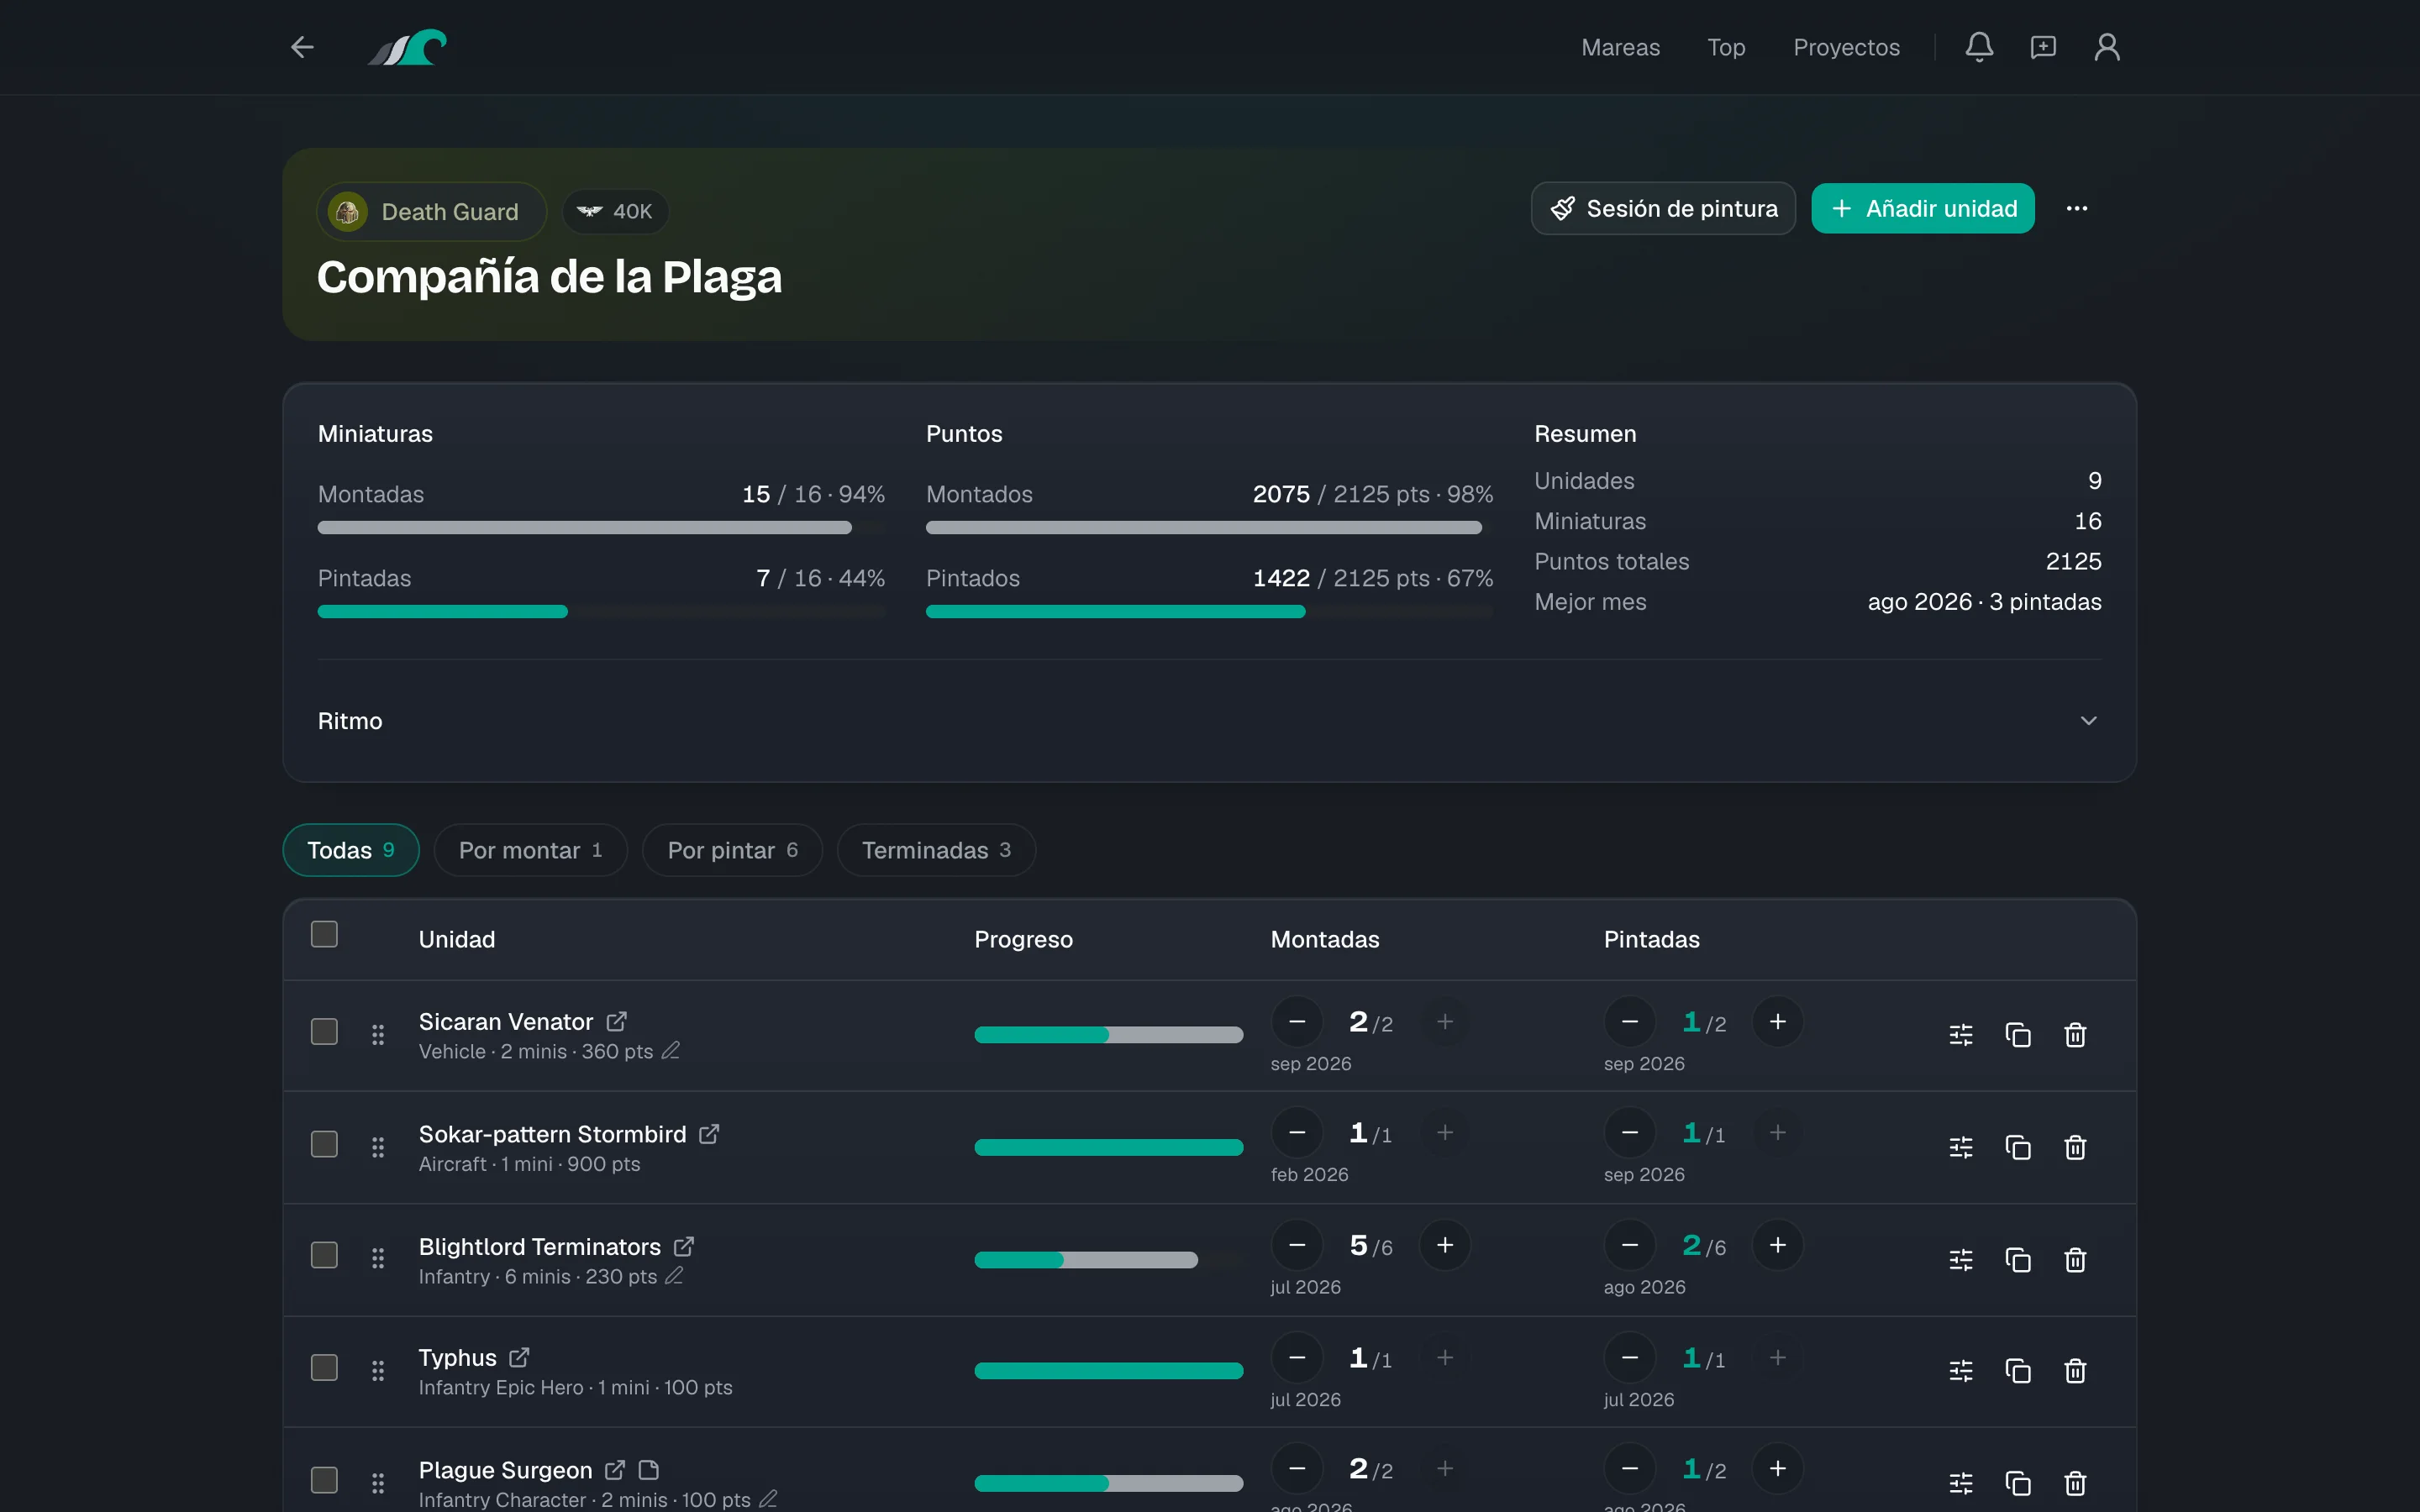Viewport: 2420px width, 1512px height.
Task: Open the Top nav item
Action: click(x=1726, y=47)
